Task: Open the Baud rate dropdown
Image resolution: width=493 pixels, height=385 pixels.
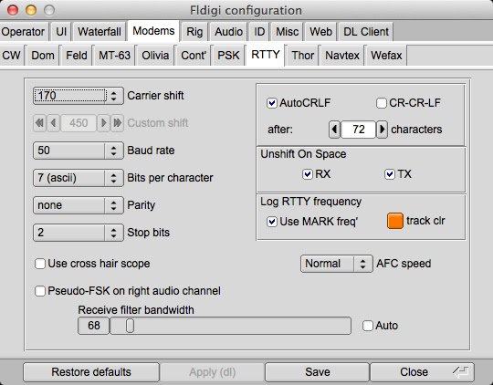Action: pyautogui.click(x=79, y=151)
